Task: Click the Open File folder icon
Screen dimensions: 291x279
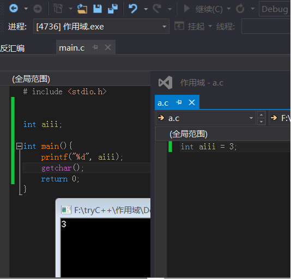Action: (82, 9)
